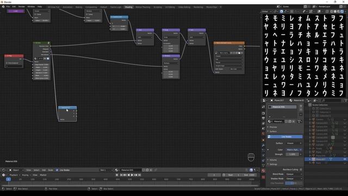348x196 pixels.
Task: Toggle visibility eye for Plane.007
Action: (345, 160)
